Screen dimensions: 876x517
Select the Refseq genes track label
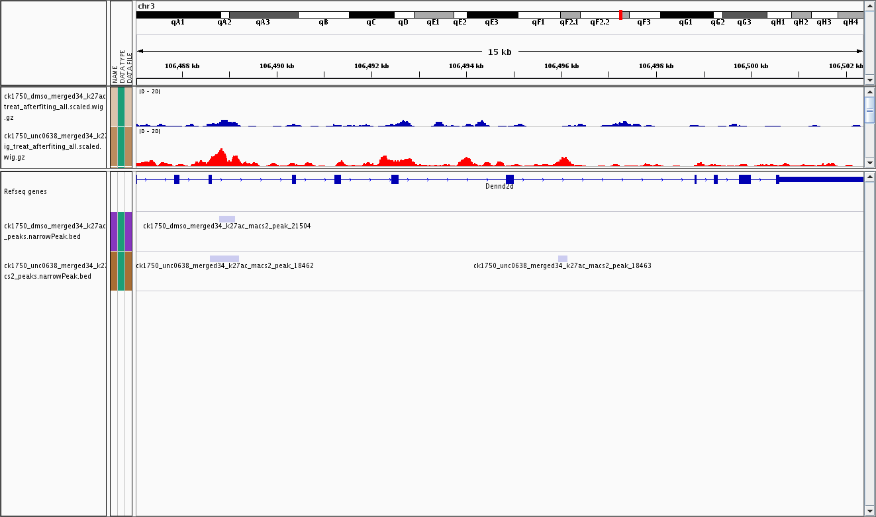click(25, 191)
